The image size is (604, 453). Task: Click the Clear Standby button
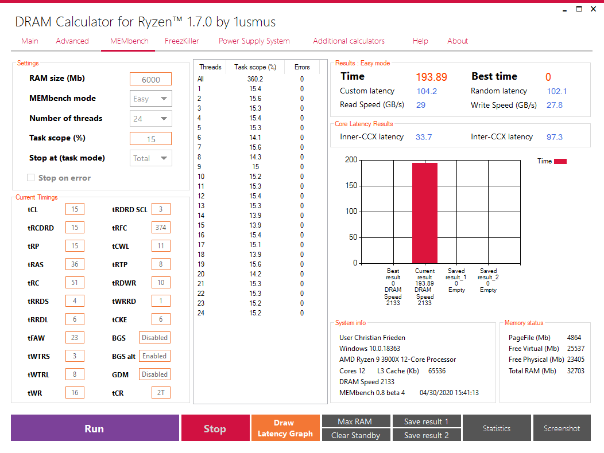point(356,435)
